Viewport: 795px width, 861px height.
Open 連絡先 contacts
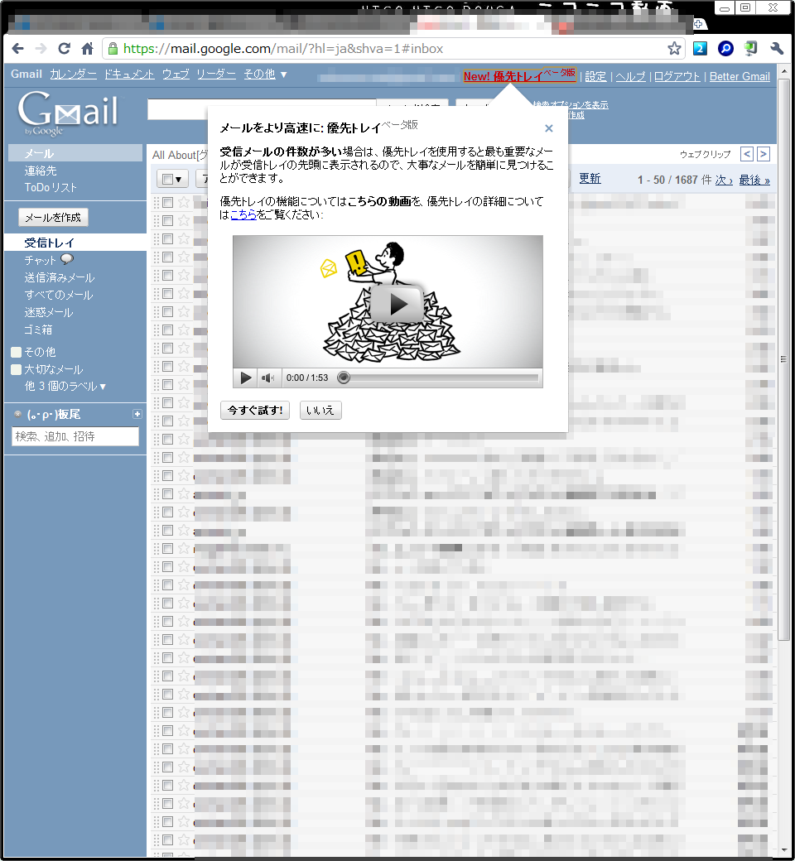40,171
